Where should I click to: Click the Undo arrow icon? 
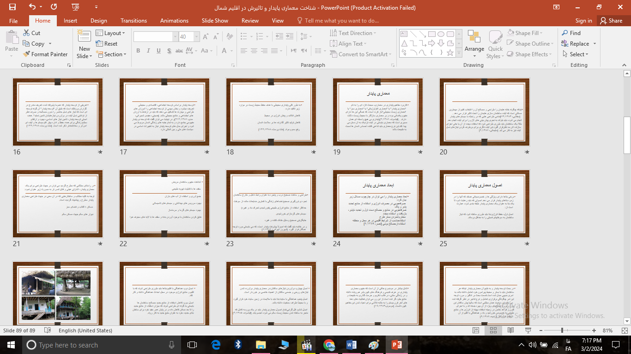click(32, 7)
